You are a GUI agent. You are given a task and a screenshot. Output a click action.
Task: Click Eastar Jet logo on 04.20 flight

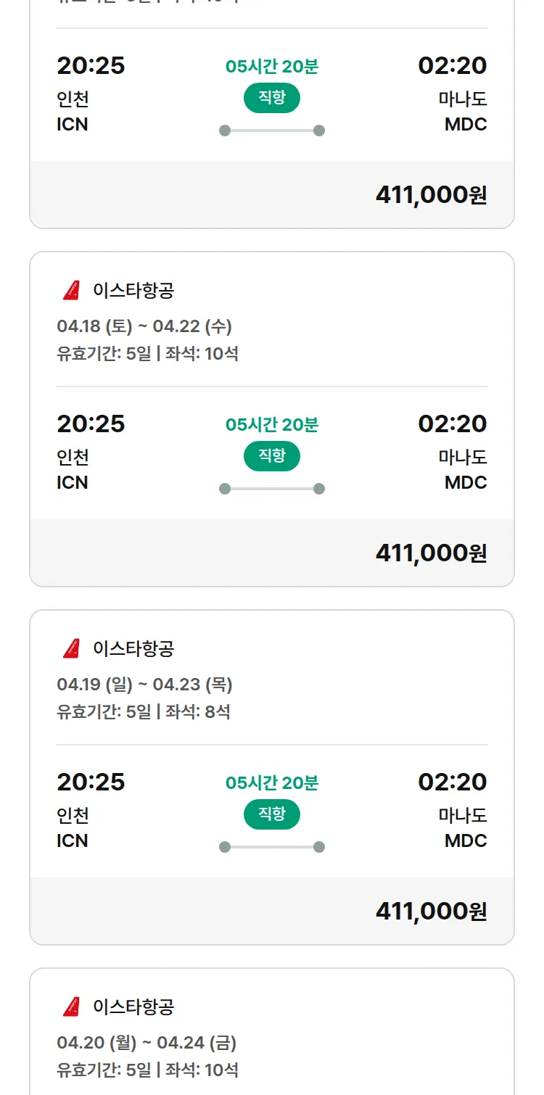click(x=71, y=1007)
